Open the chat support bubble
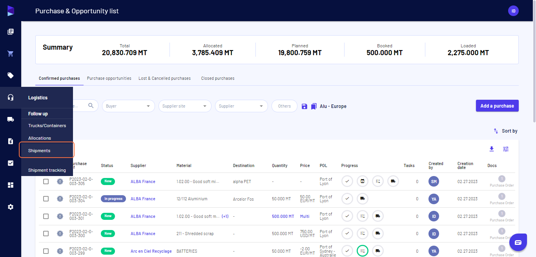Viewport: 536px width, 257px height. click(x=518, y=242)
